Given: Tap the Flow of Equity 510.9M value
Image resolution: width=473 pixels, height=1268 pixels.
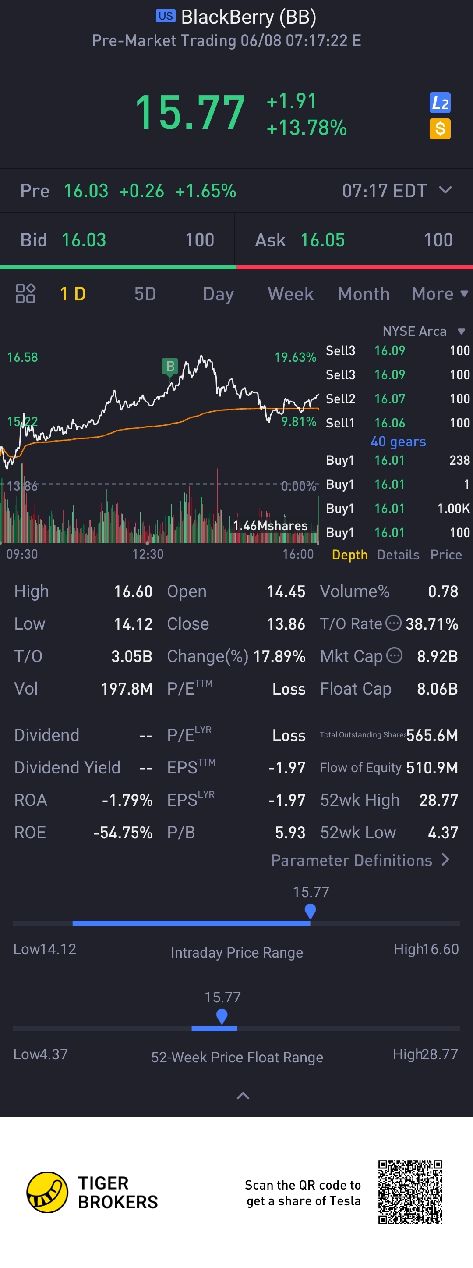Looking at the screenshot, I should click(x=432, y=767).
